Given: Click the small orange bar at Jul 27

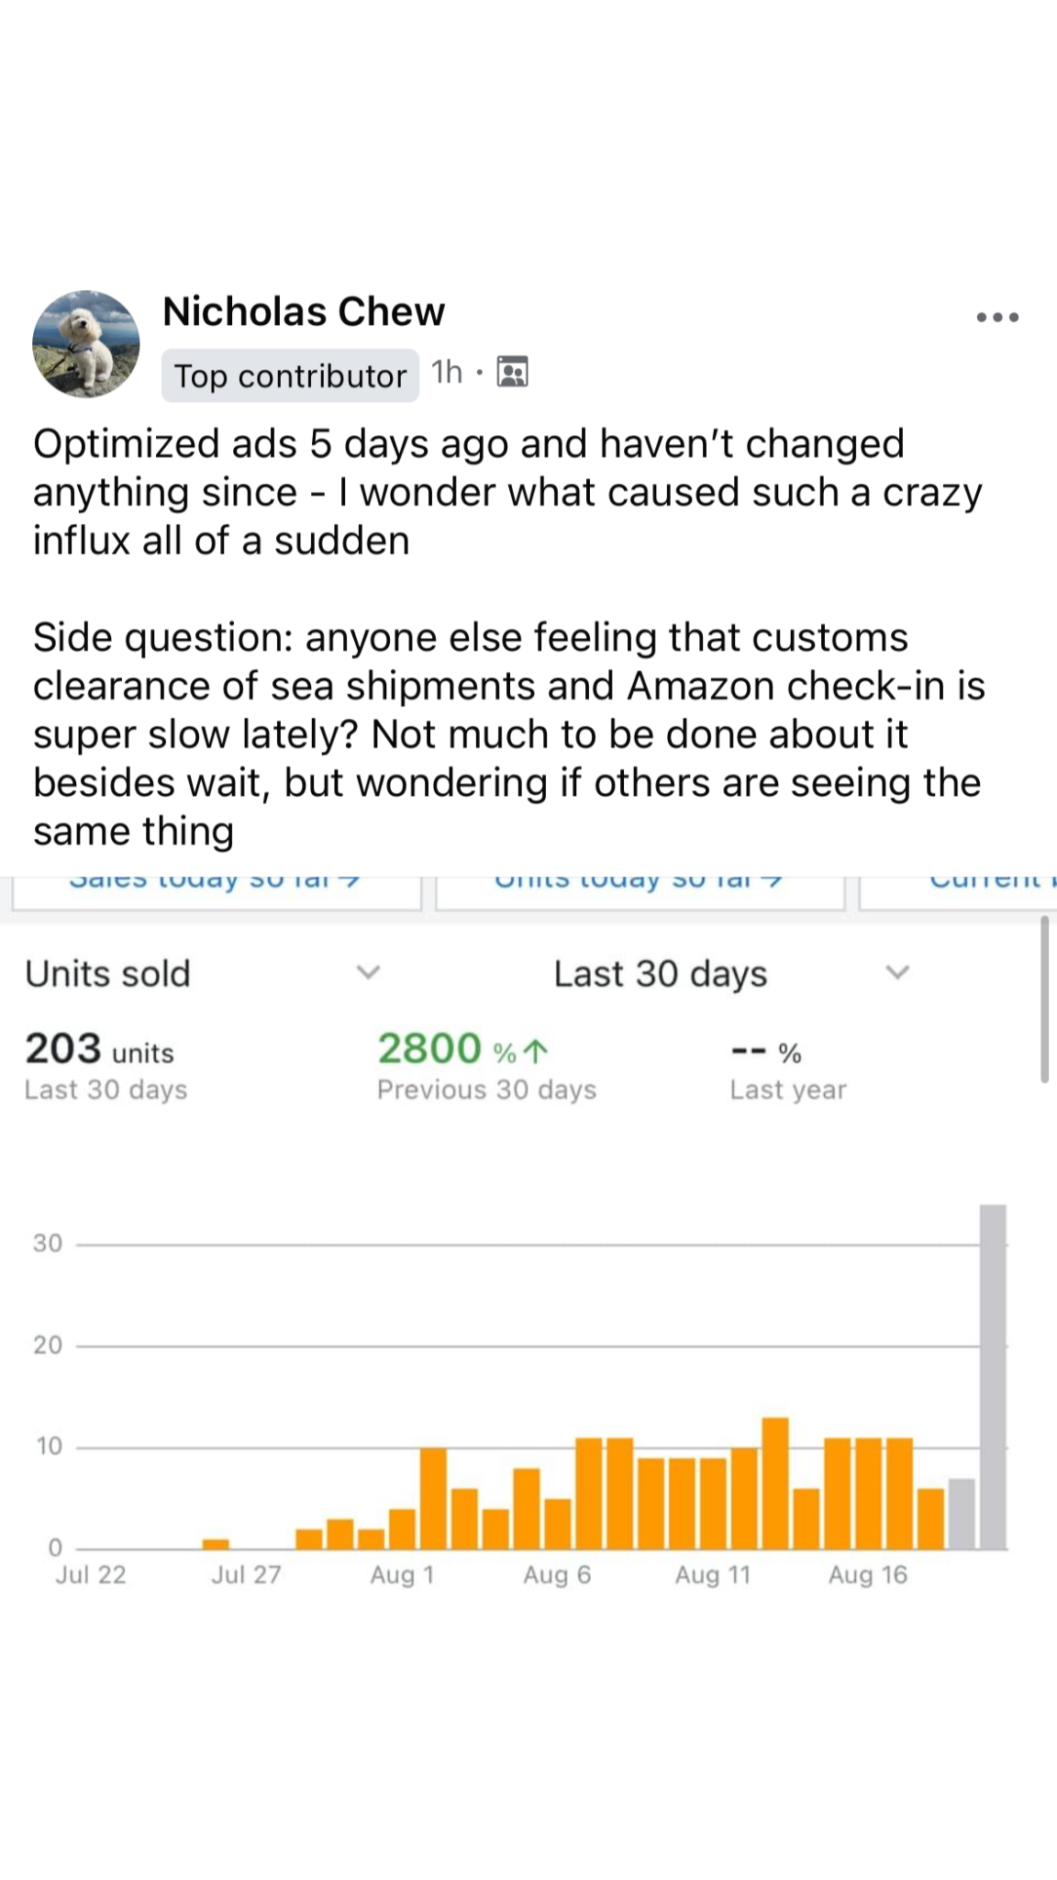Looking at the screenshot, I should click(216, 1544).
